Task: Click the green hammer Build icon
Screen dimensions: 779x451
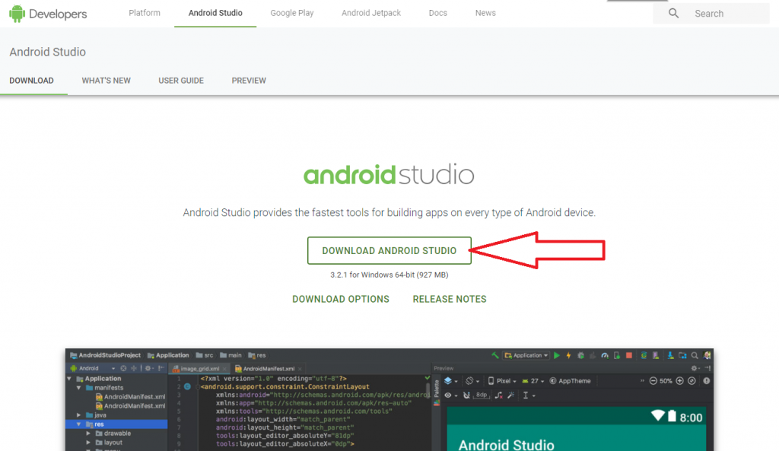Action: tap(494, 355)
